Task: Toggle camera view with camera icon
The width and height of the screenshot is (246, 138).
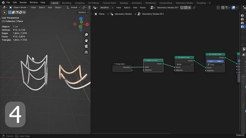Action: tap(86, 46)
